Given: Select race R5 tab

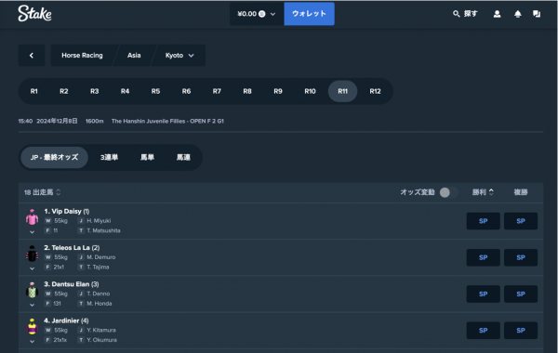Looking at the screenshot, I should coord(155,91).
